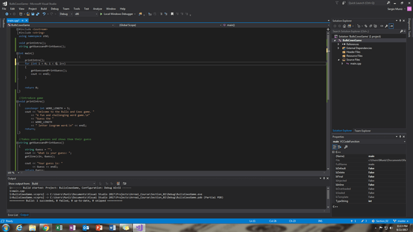The image size is (413, 232).
Task: Click the feedback icon beside Quick Launch
Action: coord(344,3)
